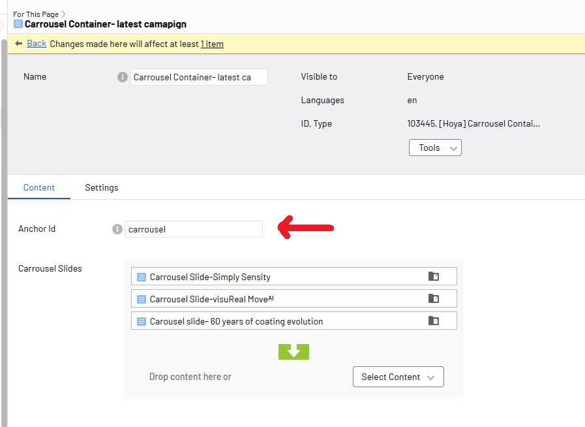The image size is (585, 427).
Task: Go Back via the Back link
Action: pyautogui.click(x=37, y=44)
